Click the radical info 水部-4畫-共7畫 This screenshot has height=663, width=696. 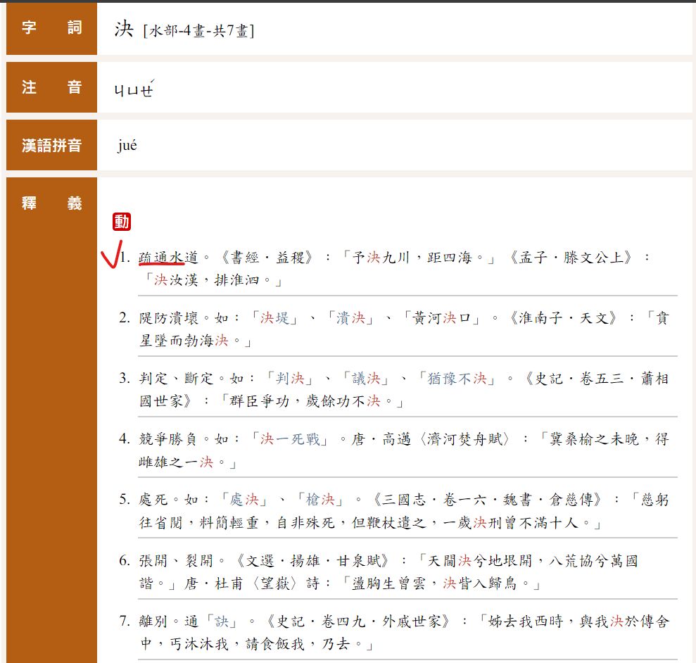[x=198, y=31]
